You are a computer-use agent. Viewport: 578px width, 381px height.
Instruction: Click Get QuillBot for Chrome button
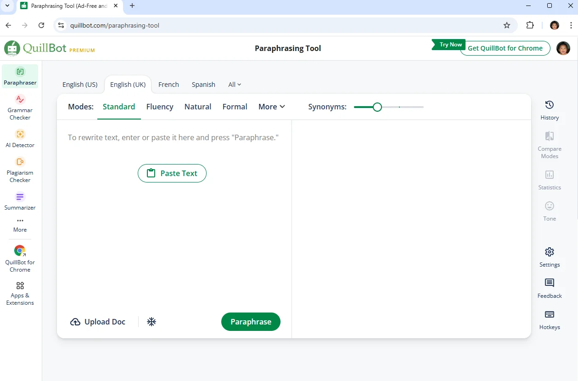505,48
